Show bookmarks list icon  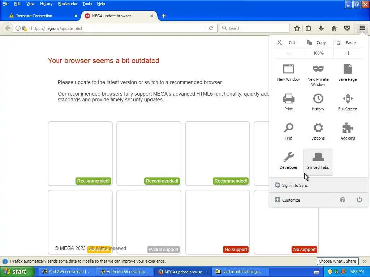click(x=308, y=28)
